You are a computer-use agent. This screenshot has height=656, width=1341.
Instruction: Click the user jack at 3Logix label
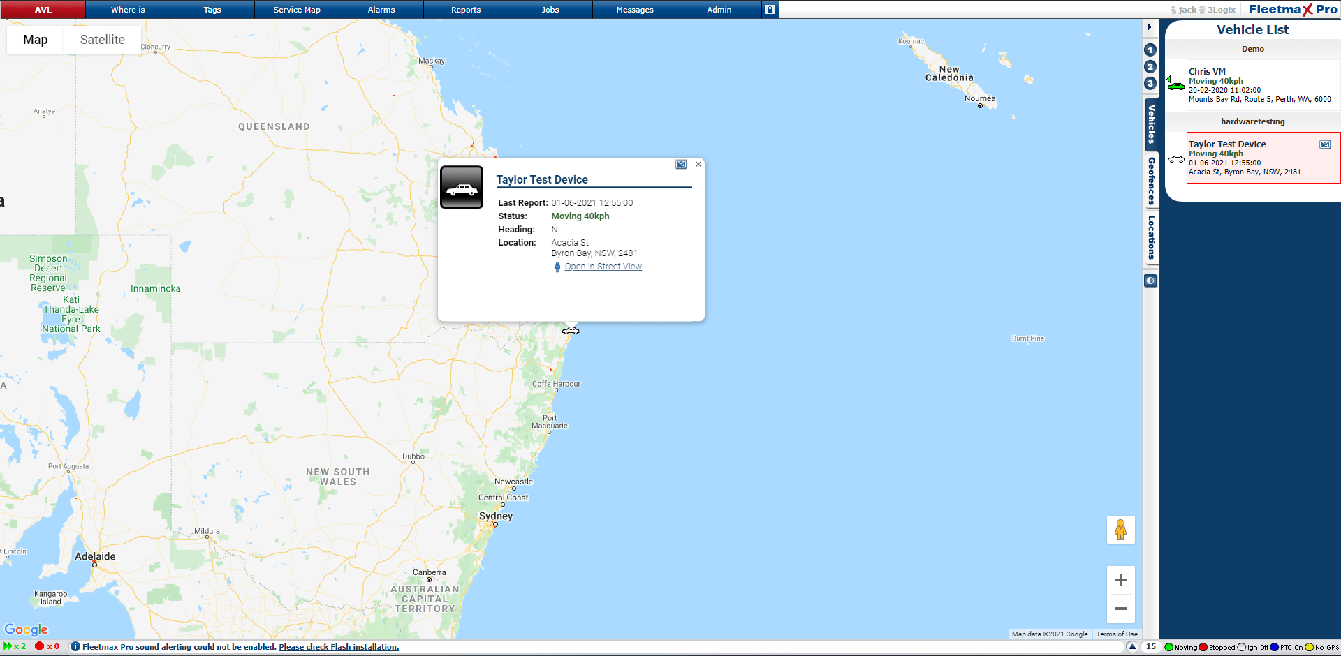tap(1203, 10)
